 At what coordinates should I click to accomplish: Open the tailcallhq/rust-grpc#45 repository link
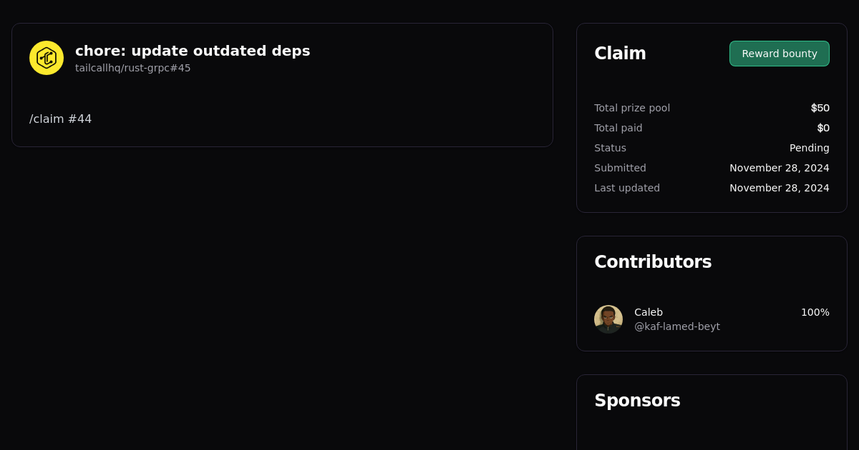[132, 68]
